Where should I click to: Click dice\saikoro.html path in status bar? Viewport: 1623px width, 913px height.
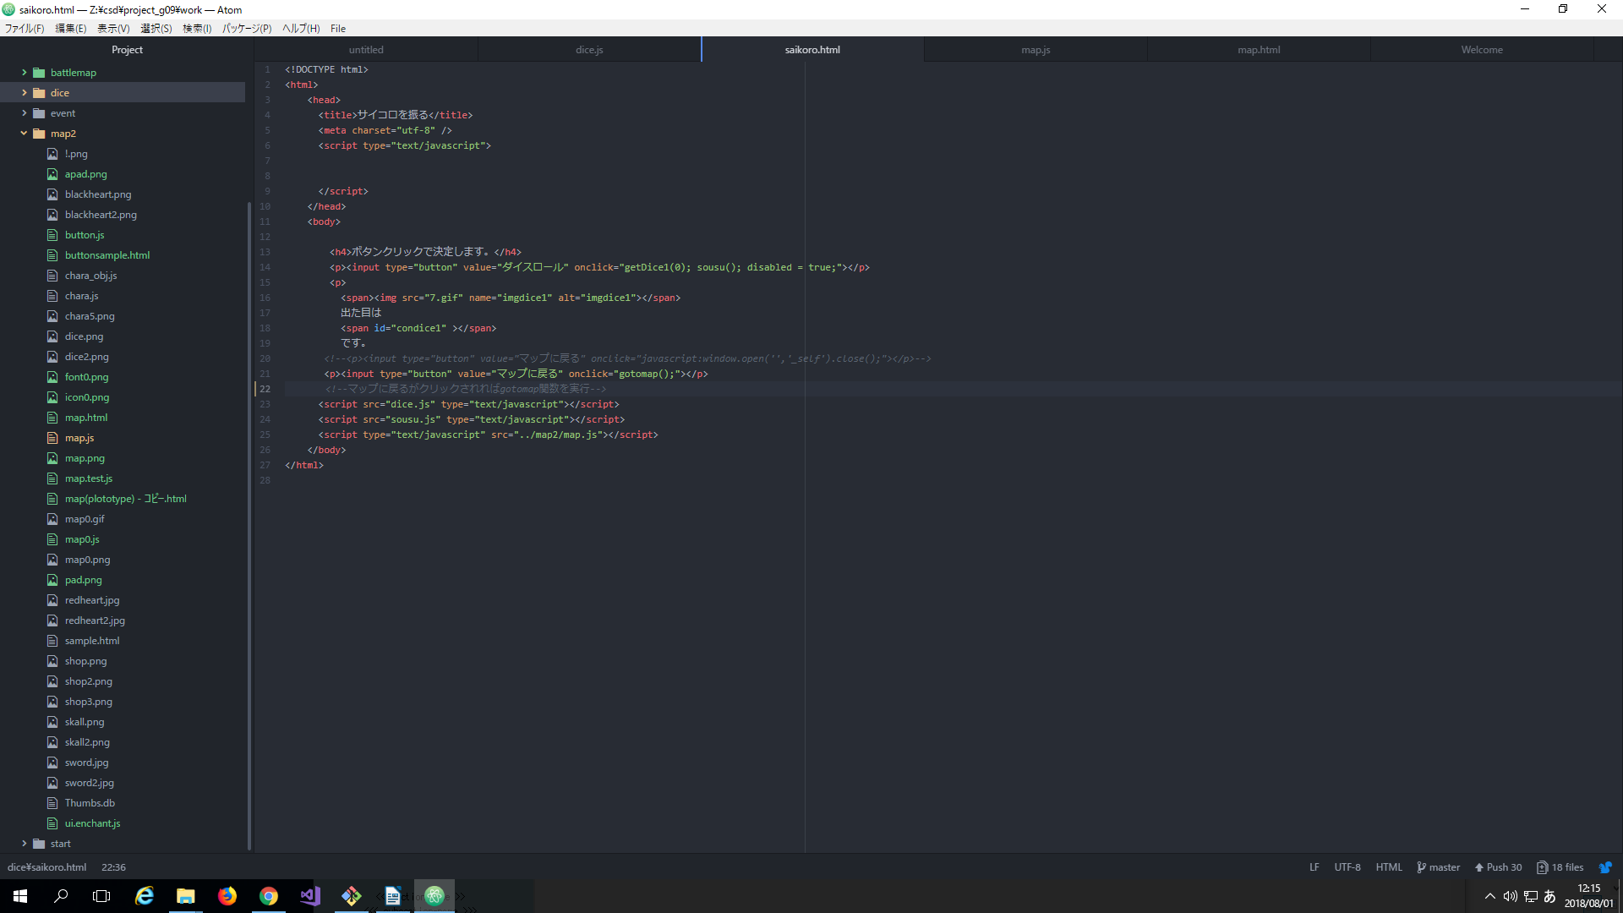click(47, 867)
